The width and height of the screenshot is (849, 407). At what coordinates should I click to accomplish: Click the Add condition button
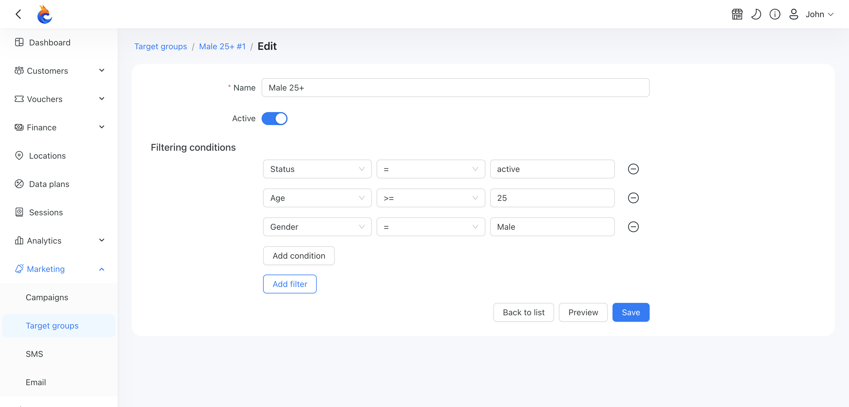[x=299, y=256]
